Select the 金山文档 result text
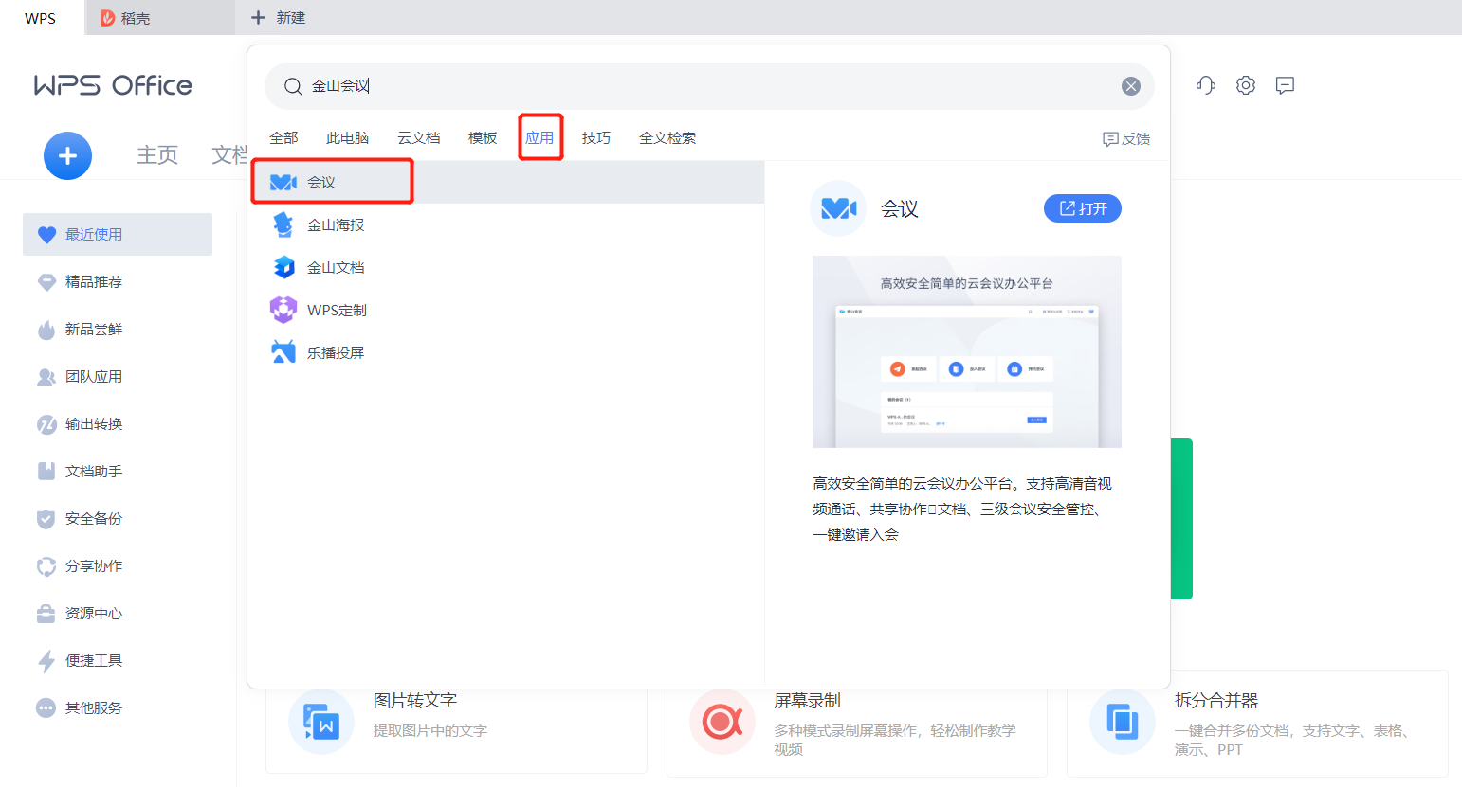Screen dimensions: 1462x787 336,267
